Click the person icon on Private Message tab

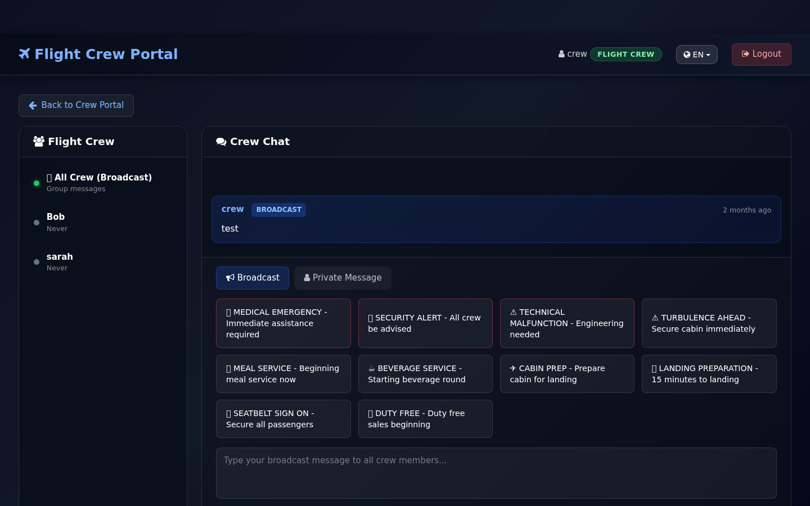(307, 278)
